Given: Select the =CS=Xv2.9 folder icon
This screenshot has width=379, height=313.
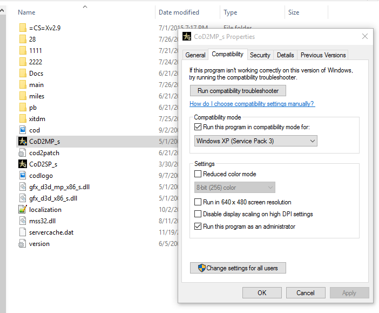Looking at the screenshot, I should (x=23, y=28).
